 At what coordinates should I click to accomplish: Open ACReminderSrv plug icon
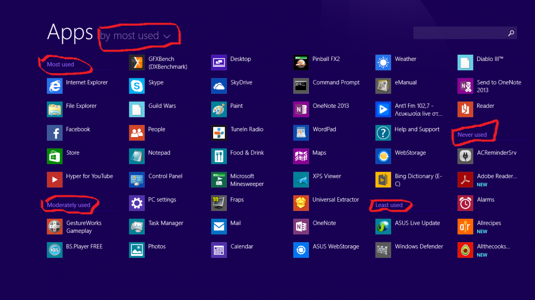click(x=465, y=156)
